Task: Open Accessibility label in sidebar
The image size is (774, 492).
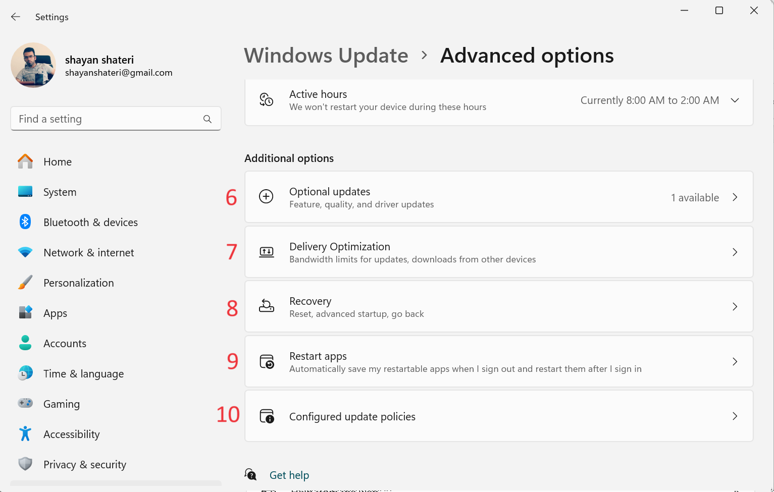Action: coord(72,434)
